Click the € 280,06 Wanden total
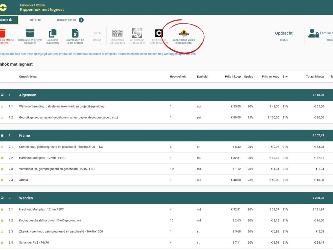 [x=318, y=198]
